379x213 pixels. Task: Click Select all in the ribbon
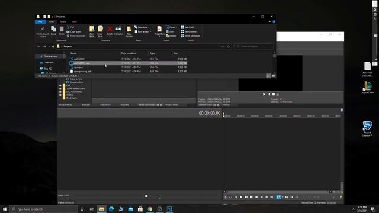click(187, 27)
